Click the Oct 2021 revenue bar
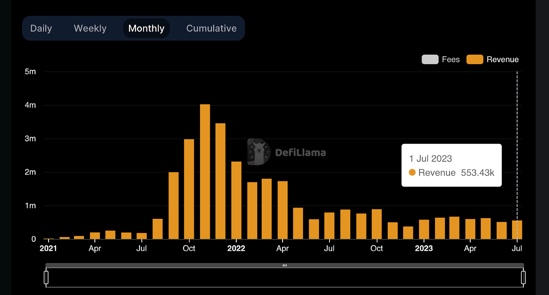 pyautogui.click(x=189, y=189)
